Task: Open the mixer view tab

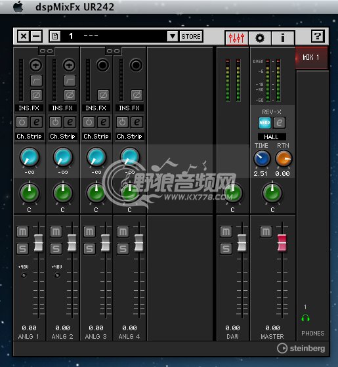Action: (x=236, y=37)
